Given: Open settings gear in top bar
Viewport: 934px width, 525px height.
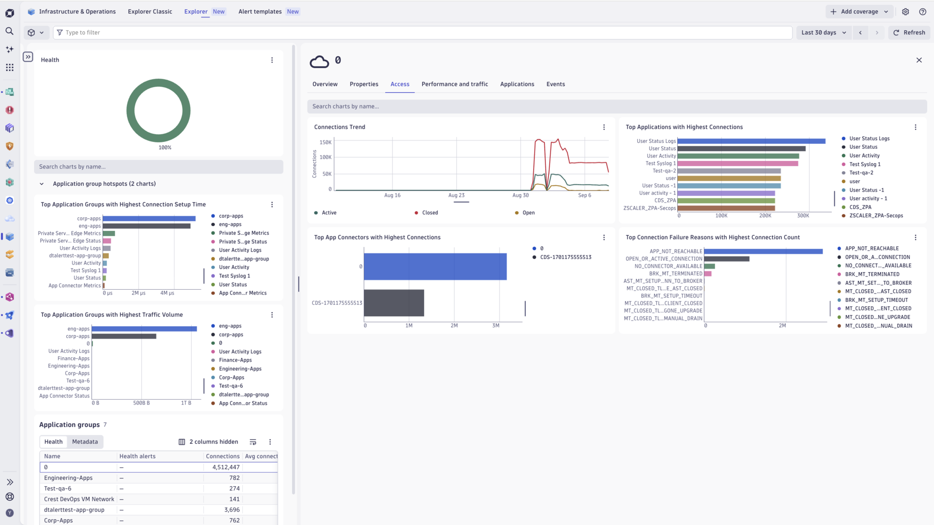Looking at the screenshot, I should point(905,12).
